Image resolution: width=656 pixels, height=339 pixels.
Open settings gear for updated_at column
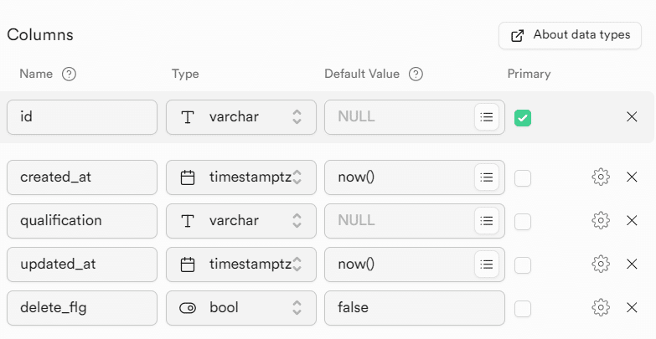600,265
